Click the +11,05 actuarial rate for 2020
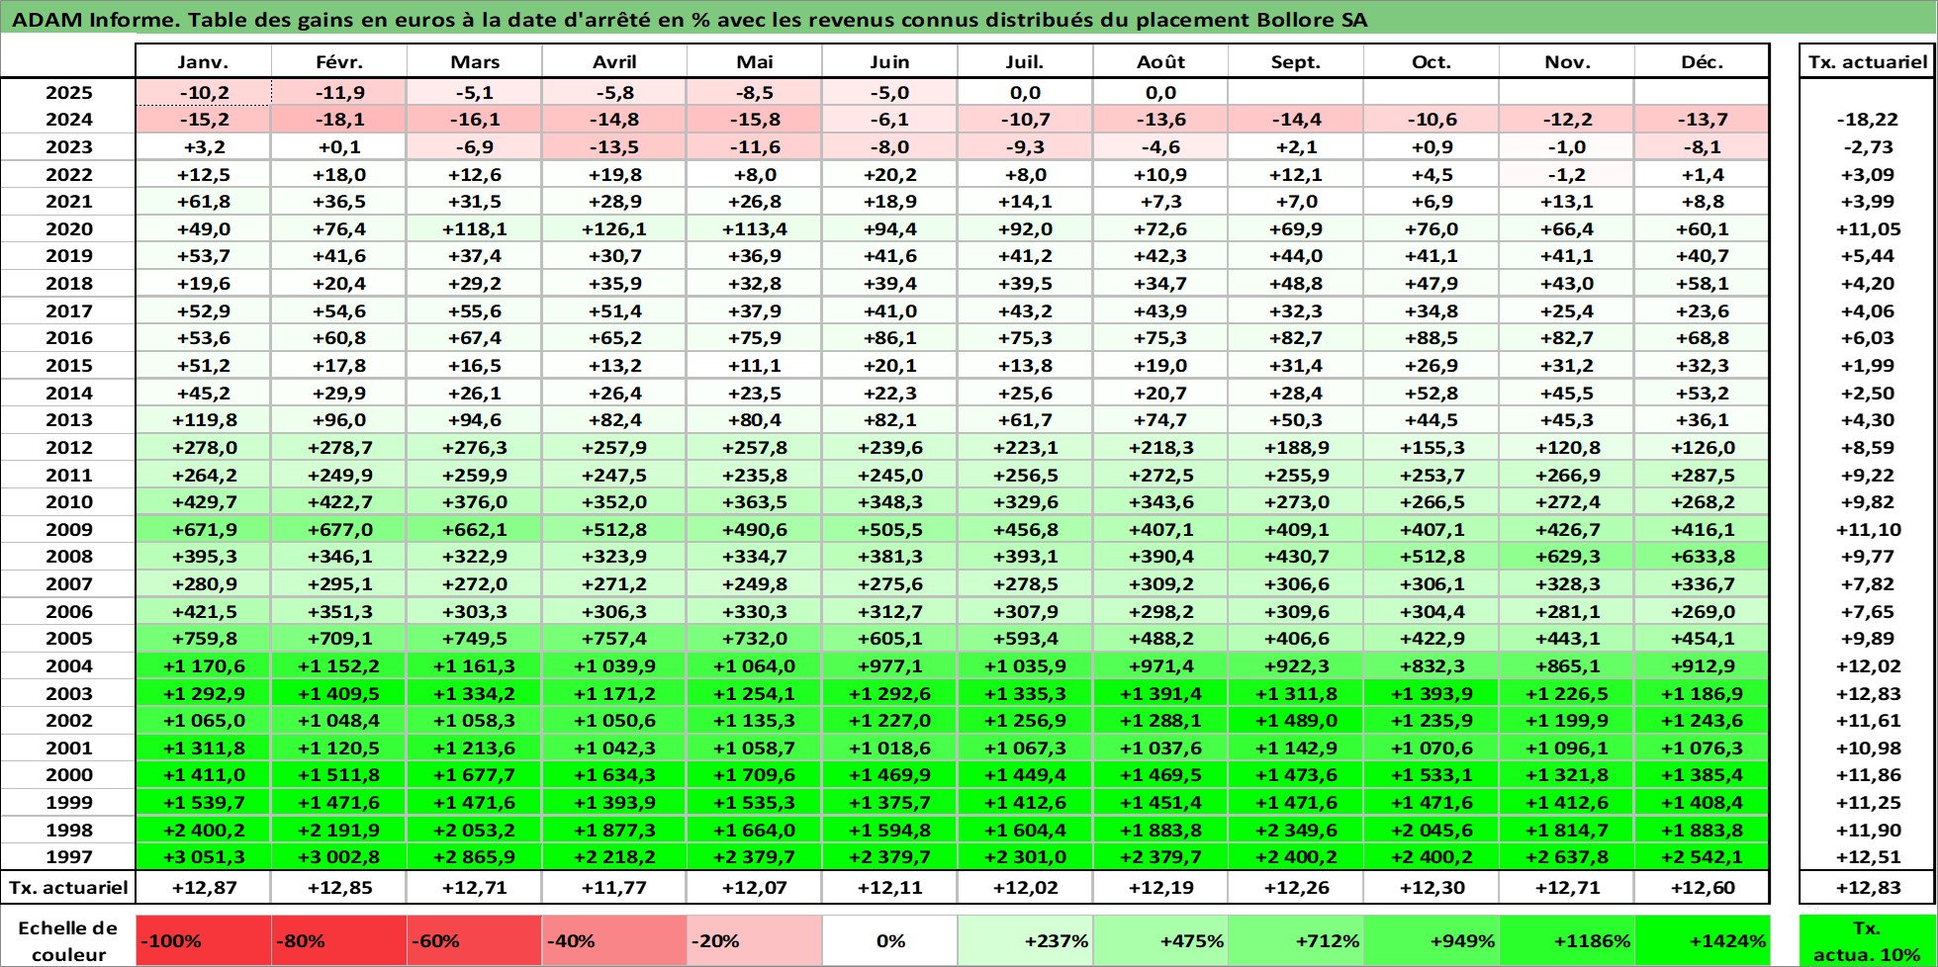The height and width of the screenshot is (967, 1938). click(x=1867, y=229)
